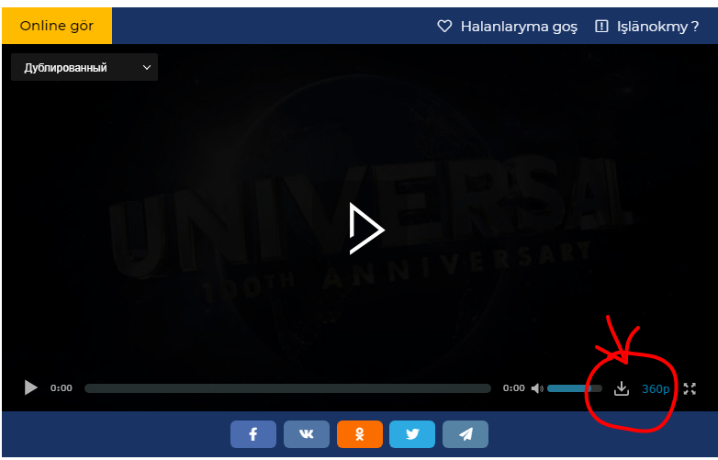The height and width of the screenshot is (460, 718).
Task: Share via Telegram
Action: (x=466, y=434)
